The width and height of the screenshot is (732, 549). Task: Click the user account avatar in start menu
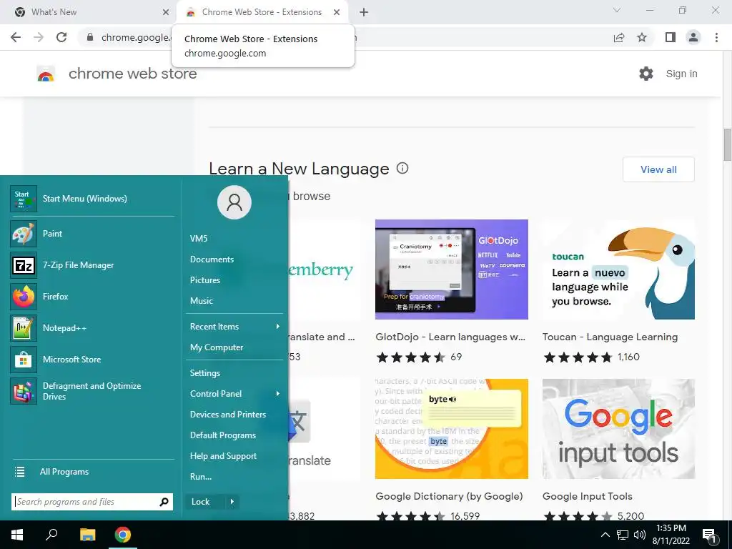(x=234, y=202)
